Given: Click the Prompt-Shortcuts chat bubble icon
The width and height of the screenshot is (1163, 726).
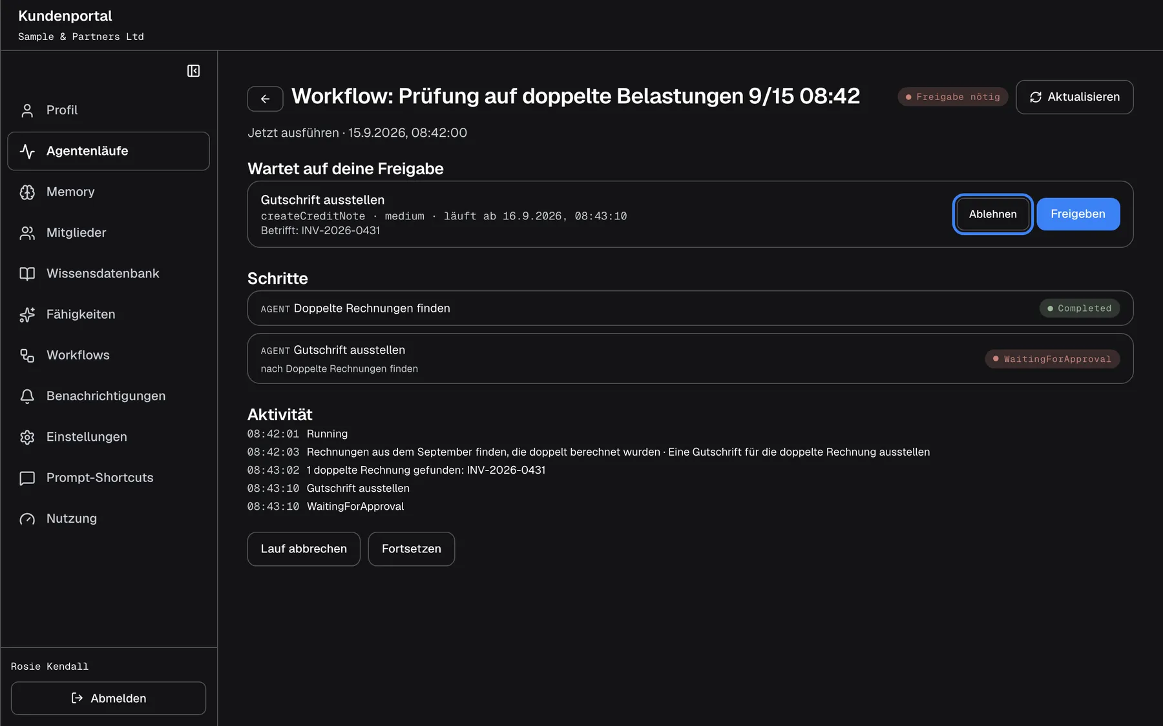Looking at the screenshot, I should [x=27, y=478].
